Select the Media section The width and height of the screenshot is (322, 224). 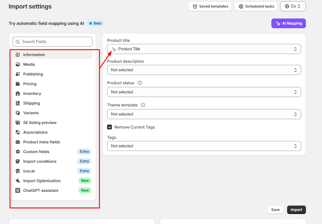point(52,65)
